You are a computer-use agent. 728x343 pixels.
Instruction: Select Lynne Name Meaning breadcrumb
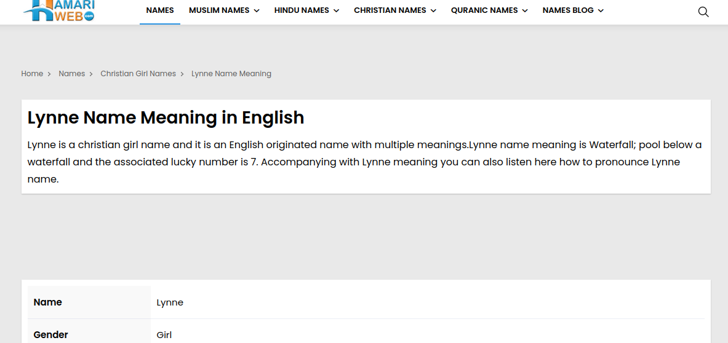[x=231, y=74]
